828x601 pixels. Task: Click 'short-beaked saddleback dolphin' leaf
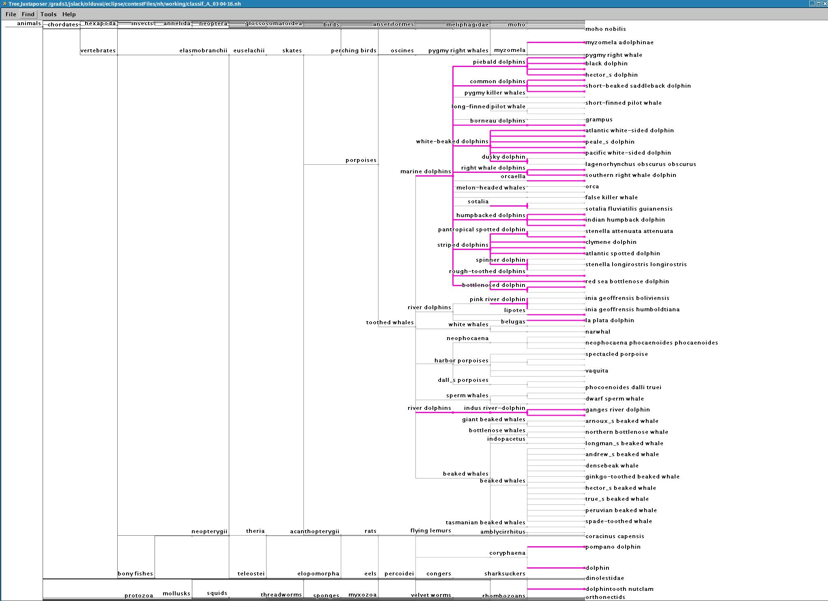click(638, 86)
